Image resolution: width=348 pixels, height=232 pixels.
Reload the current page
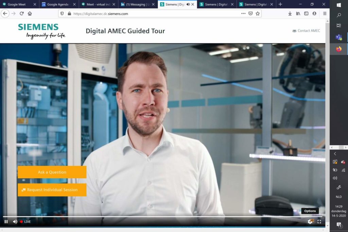pos(21,14)
